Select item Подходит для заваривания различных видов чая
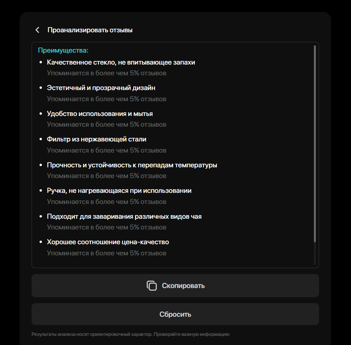Screen dimensions: 351x345 124,216
